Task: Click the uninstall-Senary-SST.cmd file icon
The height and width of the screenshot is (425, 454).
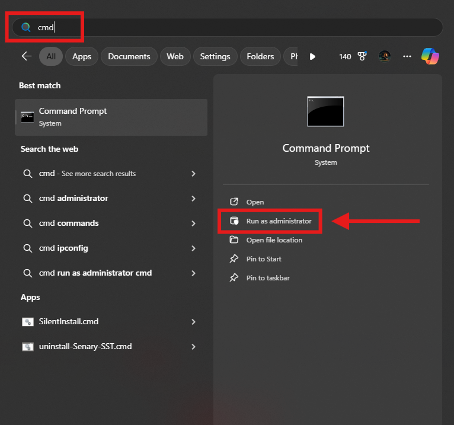Action: click(27, 347)
